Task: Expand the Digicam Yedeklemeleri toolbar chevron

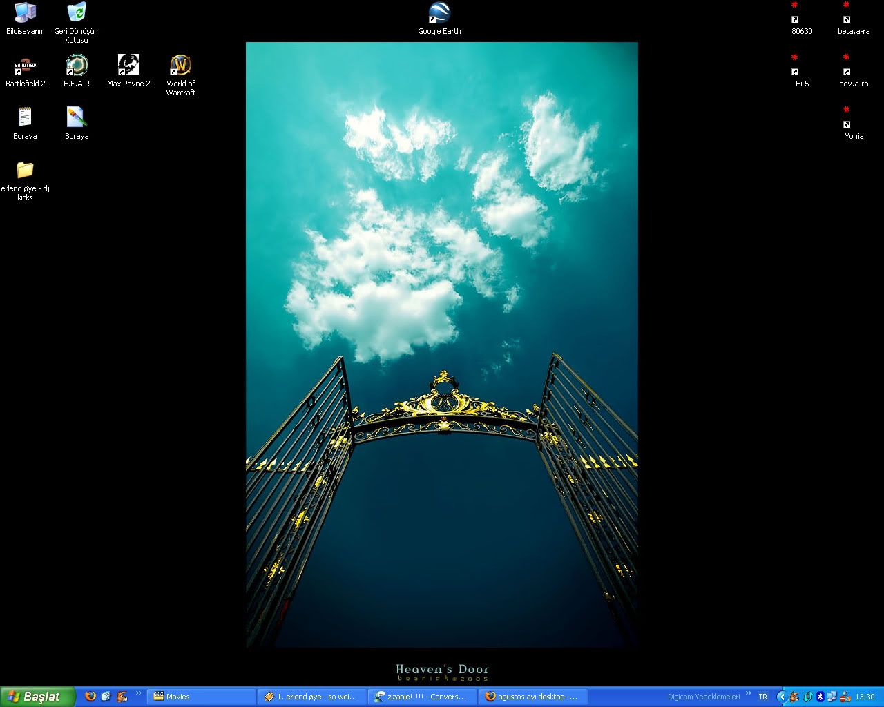Action: (x=748, y=694)
